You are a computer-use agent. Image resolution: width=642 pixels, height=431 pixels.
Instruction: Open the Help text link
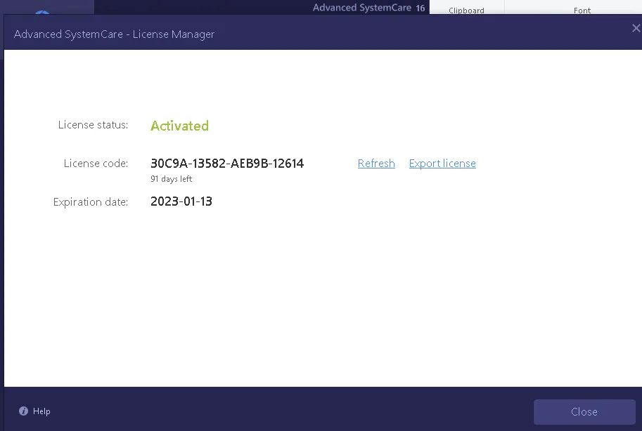pyautogui.click(x=41, y=411)
